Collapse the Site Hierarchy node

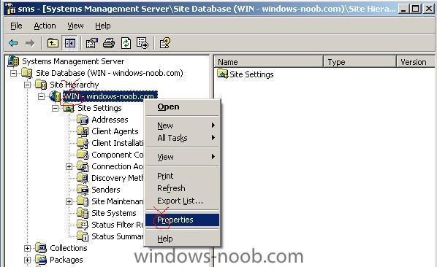(27, 85)
